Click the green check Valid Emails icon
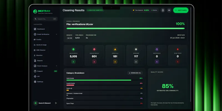 [73, 49]
